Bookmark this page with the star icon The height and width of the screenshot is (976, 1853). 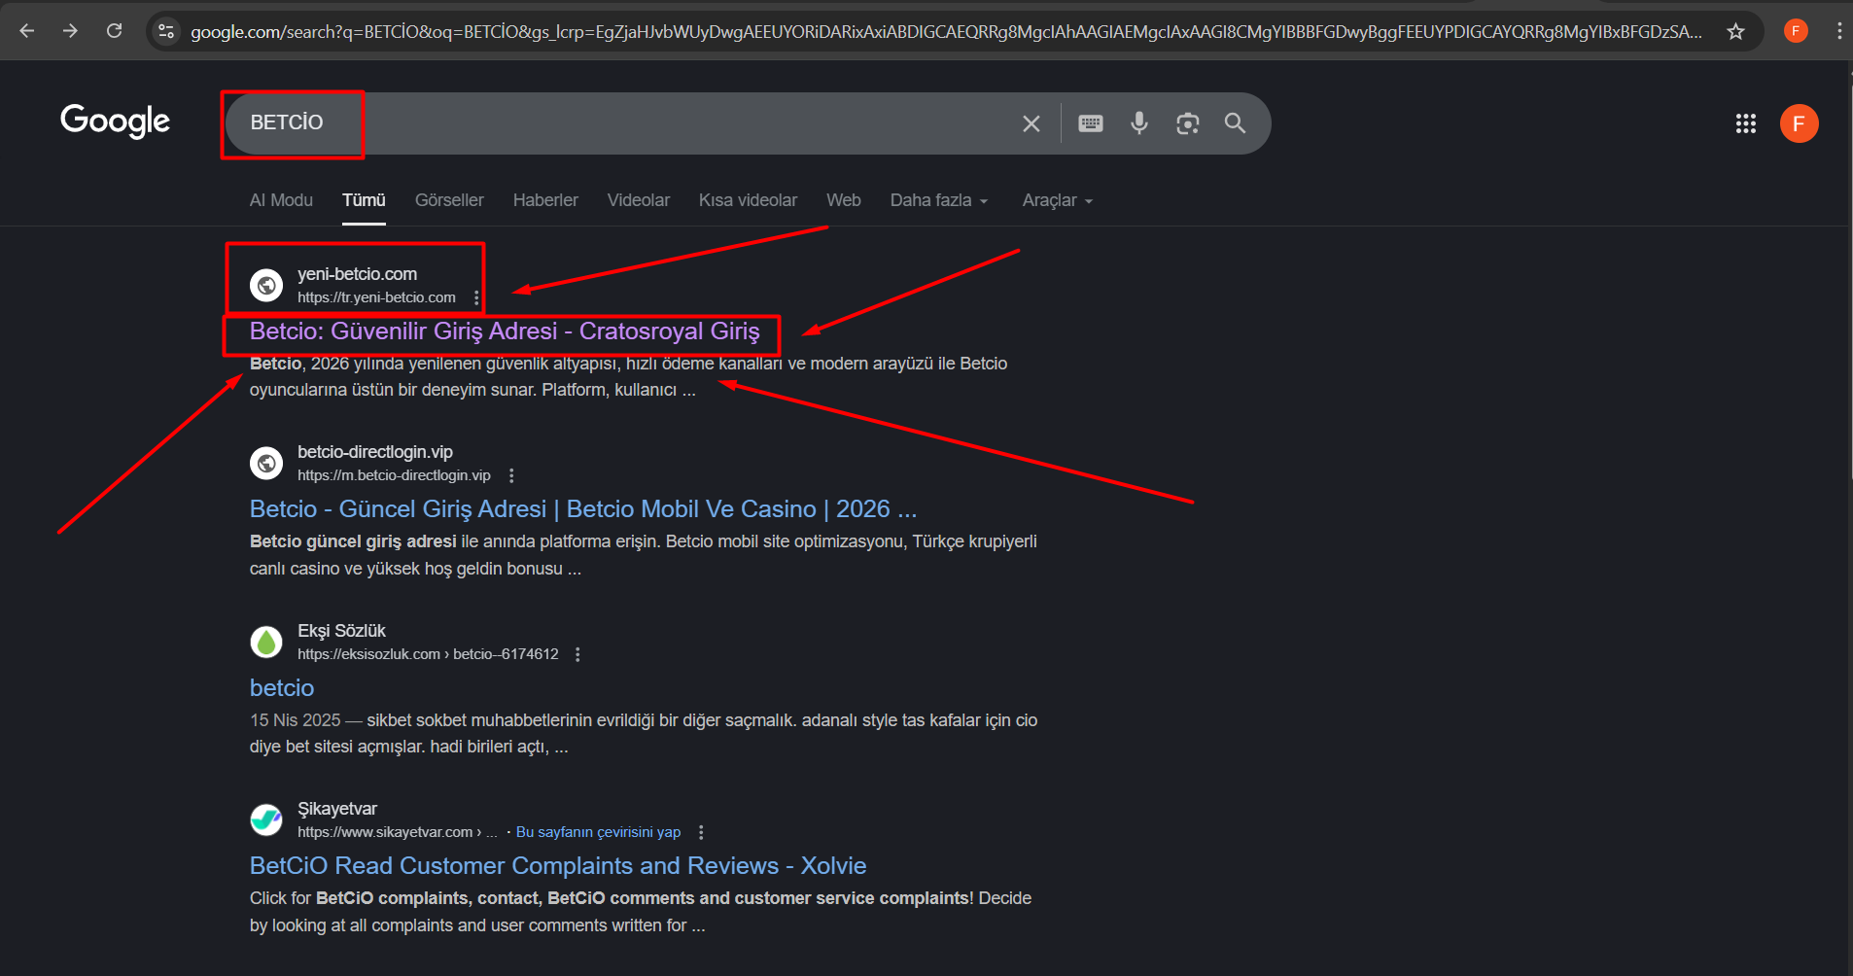point(1735,31)
